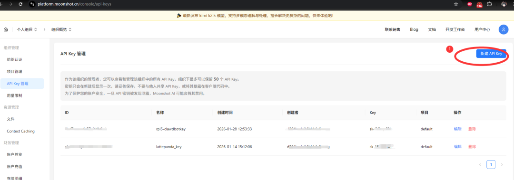The image size is (514, 180).
Task: Click the 项目 column header
Action: tap(424, 112)
